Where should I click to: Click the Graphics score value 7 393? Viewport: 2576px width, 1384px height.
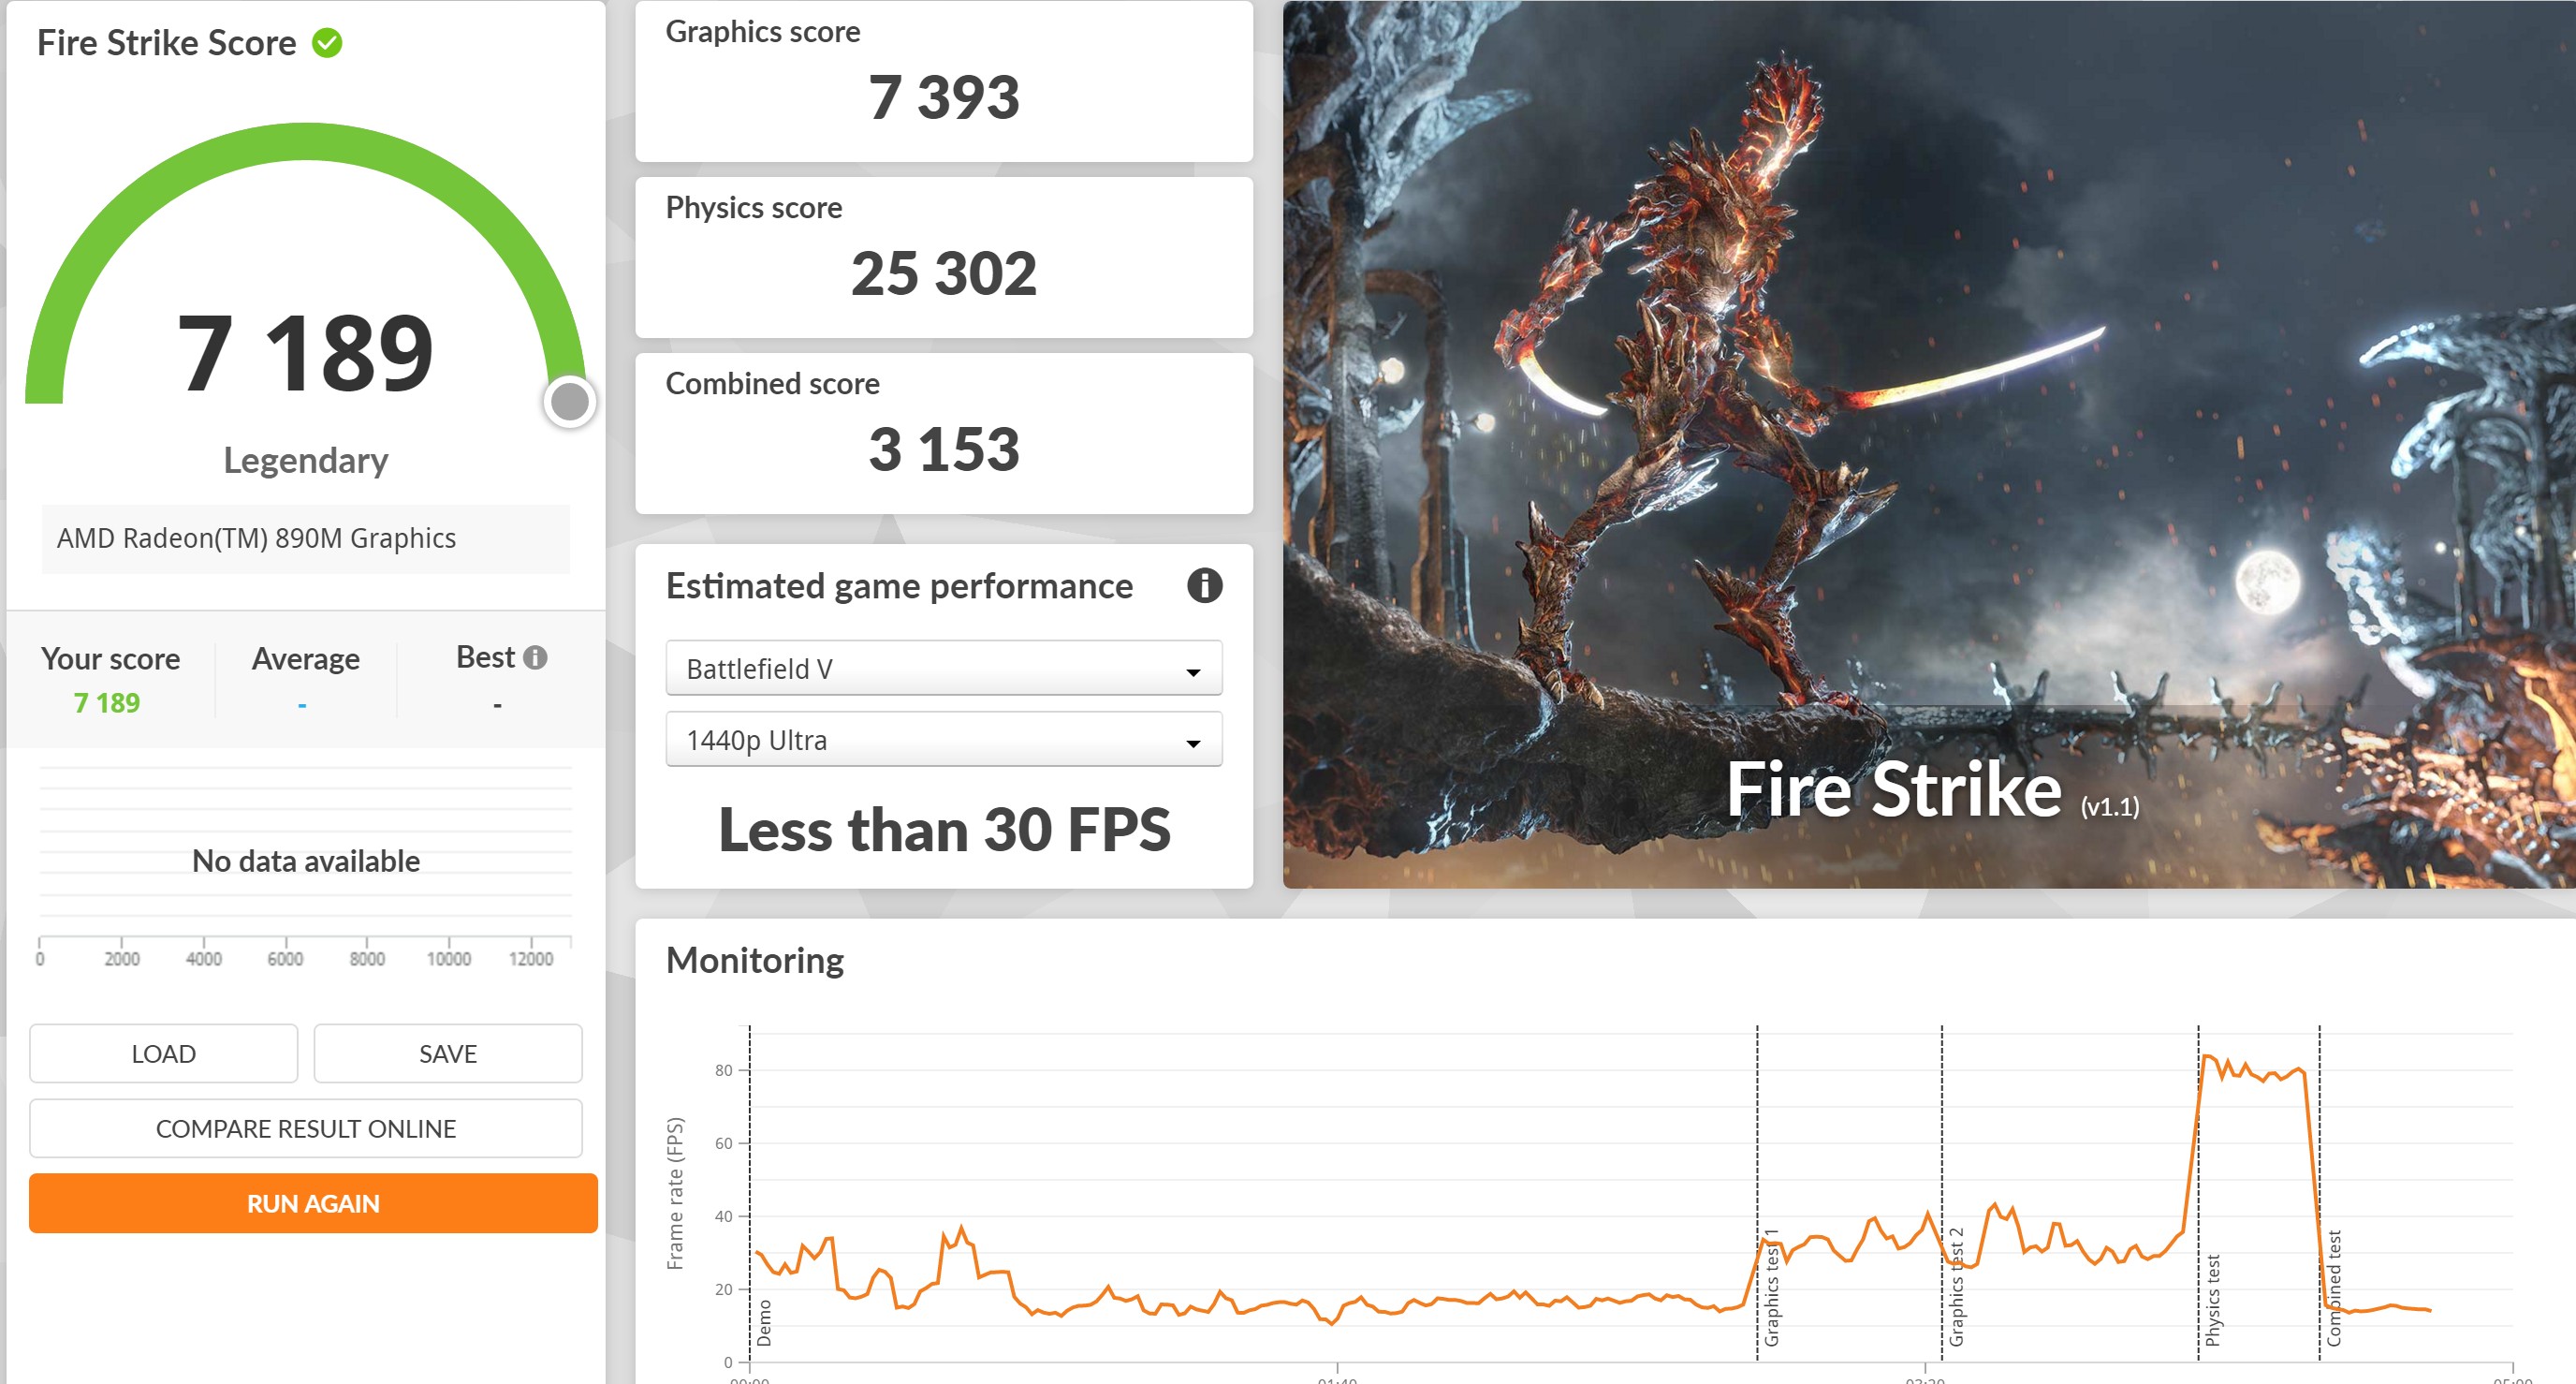[x=943, y=98]
